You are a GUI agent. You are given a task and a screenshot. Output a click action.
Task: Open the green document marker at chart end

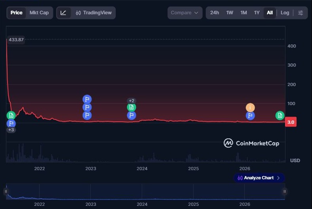pyautogui.click(x=280, y=115)
